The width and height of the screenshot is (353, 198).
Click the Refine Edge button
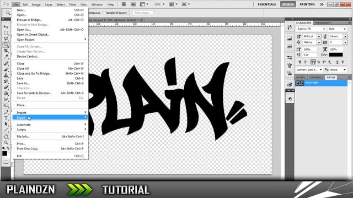point(143,13)
